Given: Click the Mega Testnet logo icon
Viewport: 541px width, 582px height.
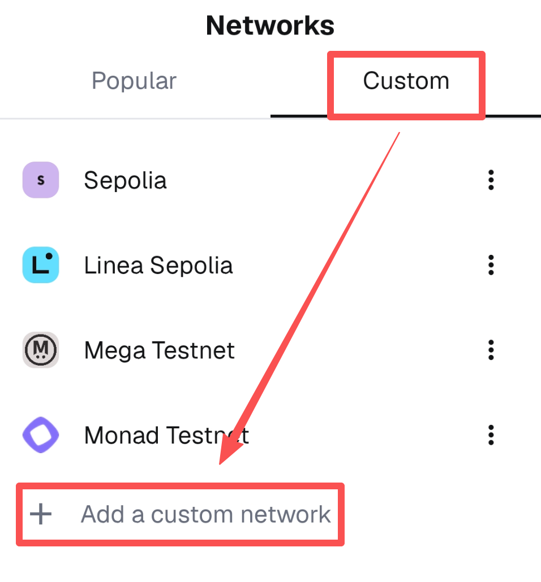Looking at the screenshot, I should [41, 350].
